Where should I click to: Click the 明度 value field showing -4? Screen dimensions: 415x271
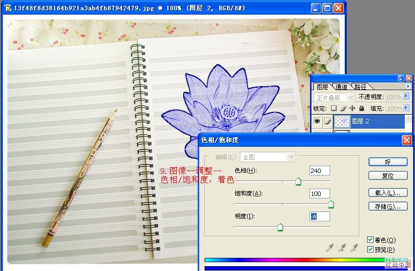320,216
